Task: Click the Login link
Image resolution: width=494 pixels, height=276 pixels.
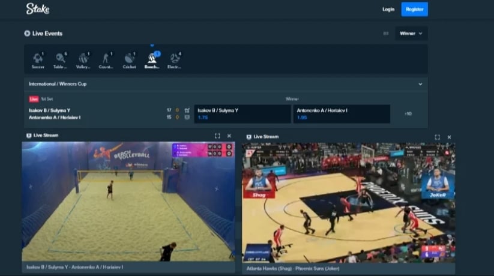Action: 388,10
